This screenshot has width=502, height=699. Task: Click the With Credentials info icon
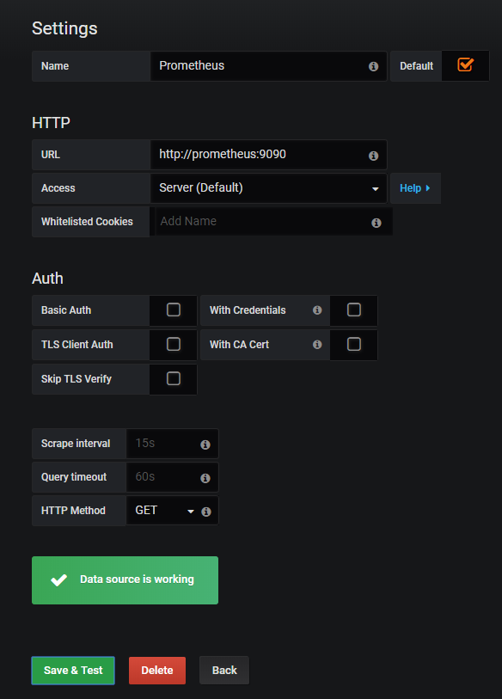(x=317, y=310)
